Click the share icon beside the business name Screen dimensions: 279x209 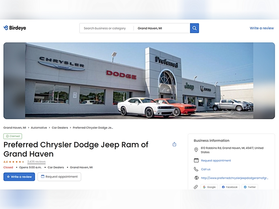point(174,144)
